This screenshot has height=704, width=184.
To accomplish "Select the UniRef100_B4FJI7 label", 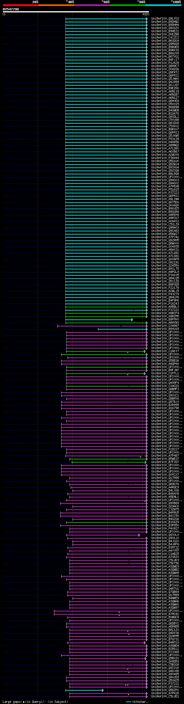I will coord(165,60).
